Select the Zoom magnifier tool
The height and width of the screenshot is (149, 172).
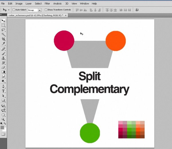point(3,119)
